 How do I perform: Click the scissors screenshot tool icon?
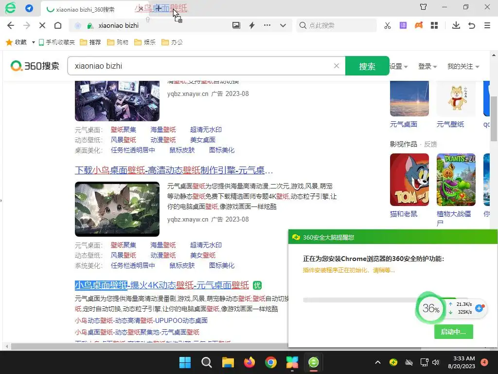coord(388,25)
